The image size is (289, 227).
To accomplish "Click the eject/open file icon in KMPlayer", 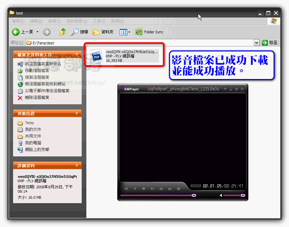I will (x=161, y=188).
